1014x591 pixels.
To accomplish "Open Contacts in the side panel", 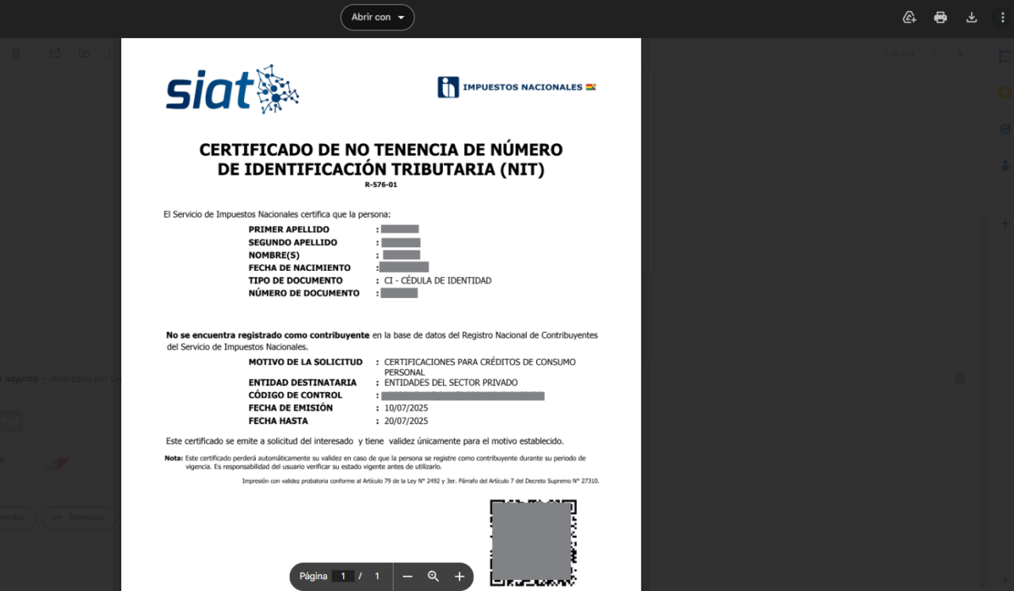I will pos(1004,164).
